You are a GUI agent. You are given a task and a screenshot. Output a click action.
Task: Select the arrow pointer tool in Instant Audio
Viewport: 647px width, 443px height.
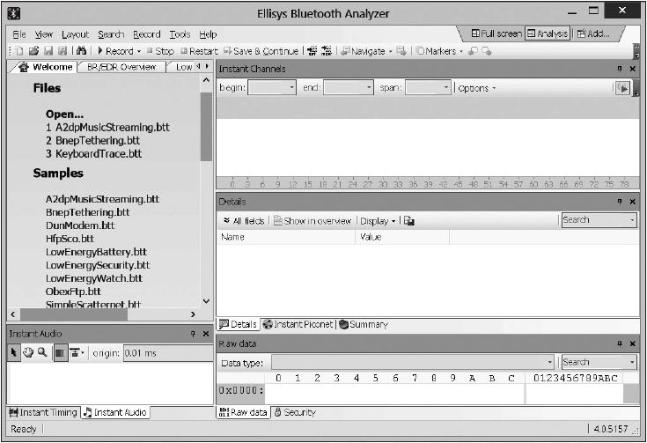pyautogui.click(x=15, y=352)
